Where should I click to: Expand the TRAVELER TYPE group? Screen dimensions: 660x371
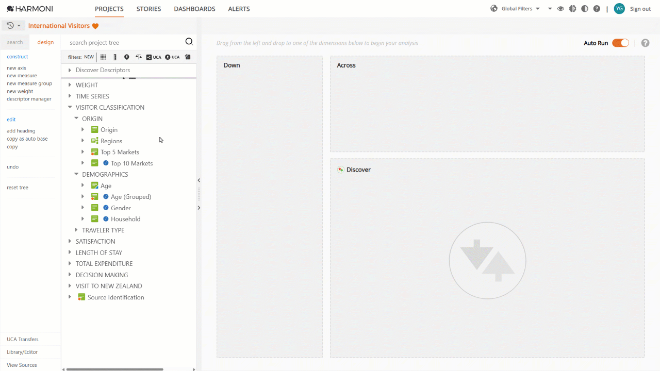pos(76,230)
